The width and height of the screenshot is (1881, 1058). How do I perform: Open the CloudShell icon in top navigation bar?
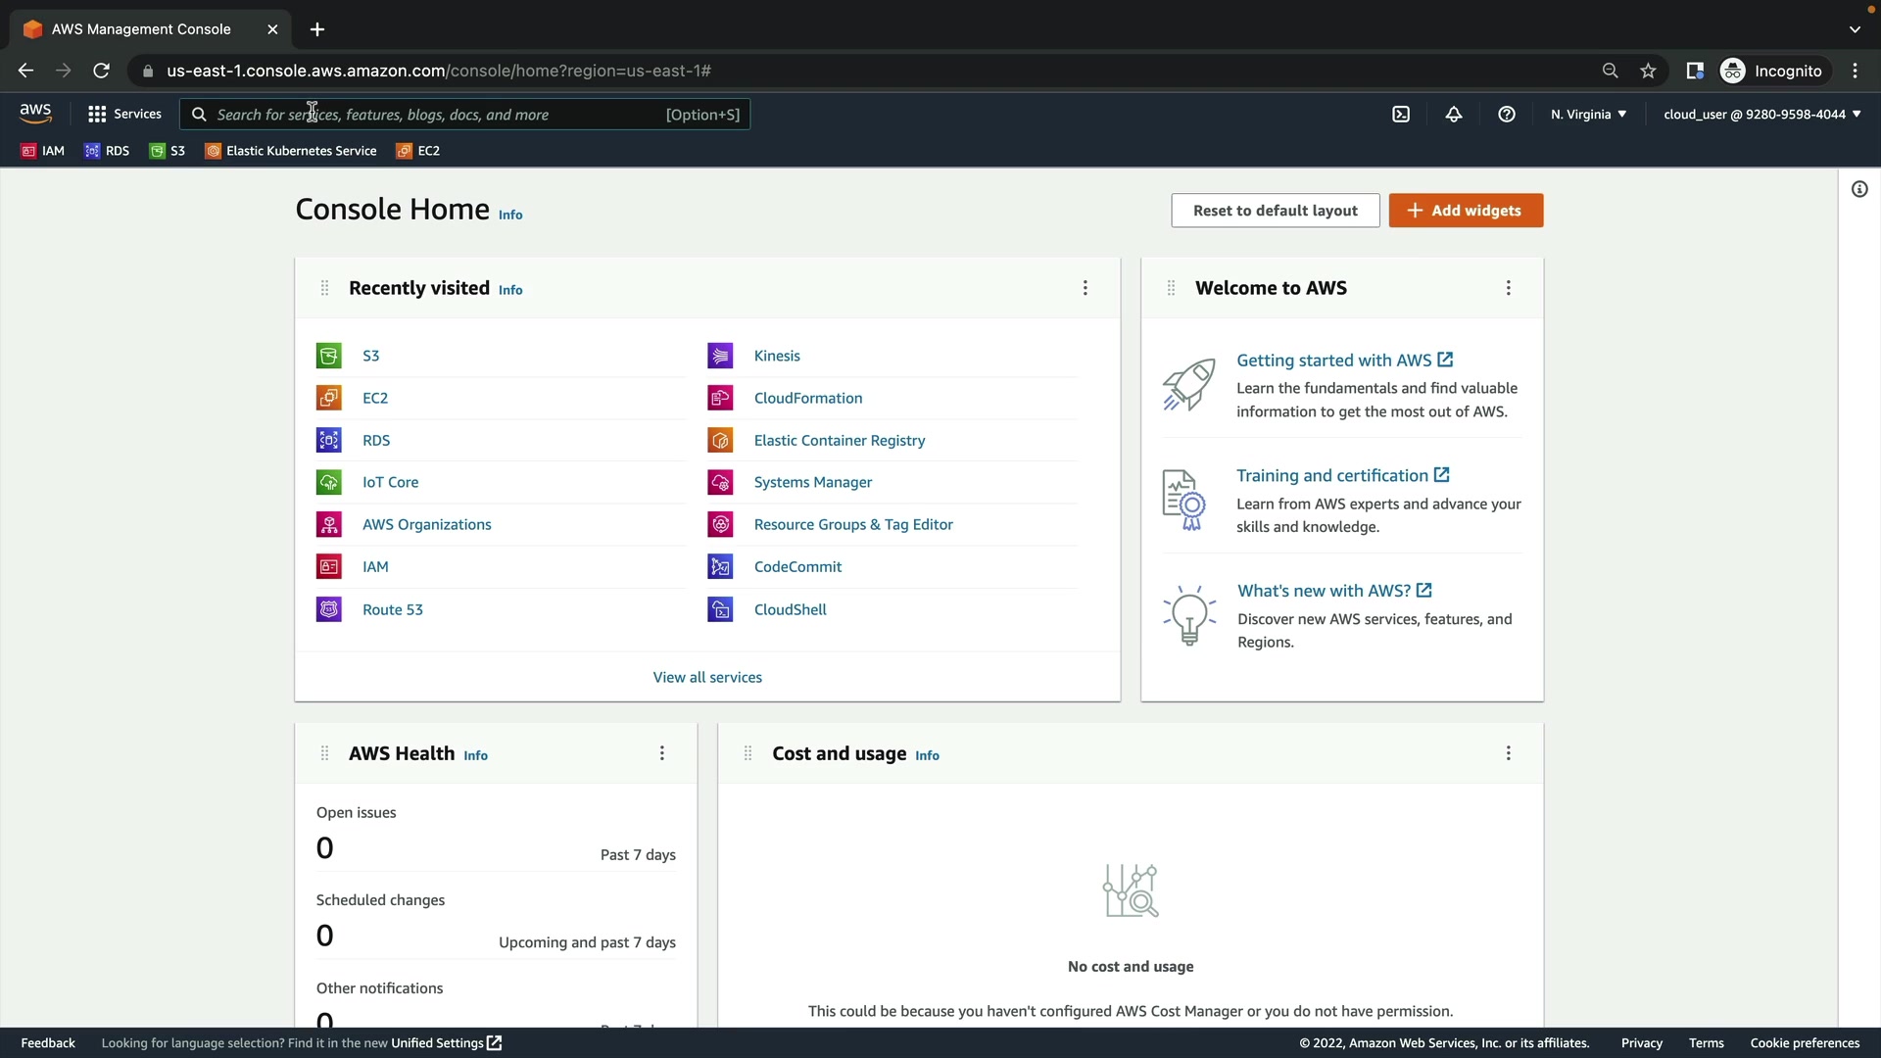[x=1401, y=115]
